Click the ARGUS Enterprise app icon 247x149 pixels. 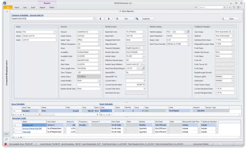4,3
